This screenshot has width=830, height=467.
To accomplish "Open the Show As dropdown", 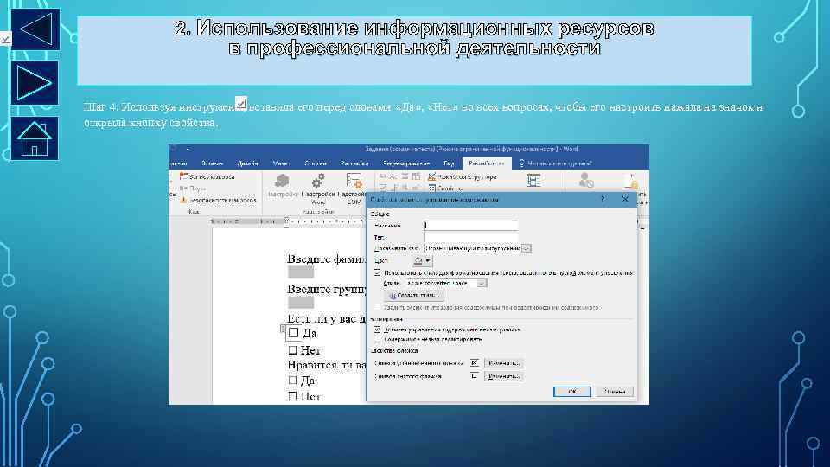I will click(527, 248).
